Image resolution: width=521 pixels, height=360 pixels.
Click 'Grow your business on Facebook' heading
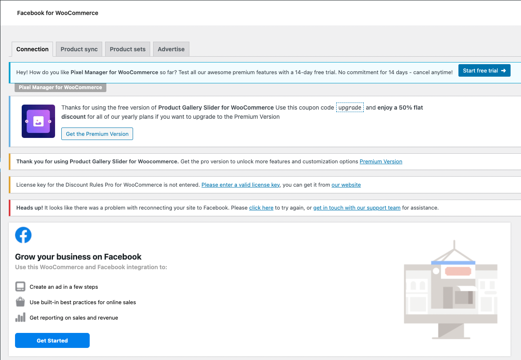coord(78,257)
